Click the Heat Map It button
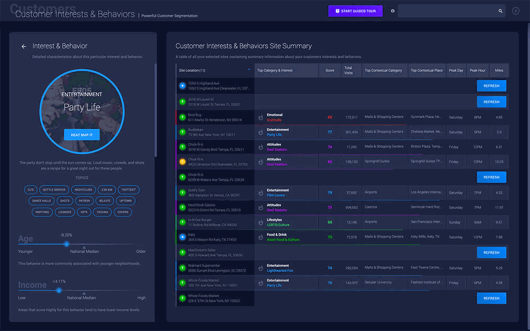 click(82, 135)
